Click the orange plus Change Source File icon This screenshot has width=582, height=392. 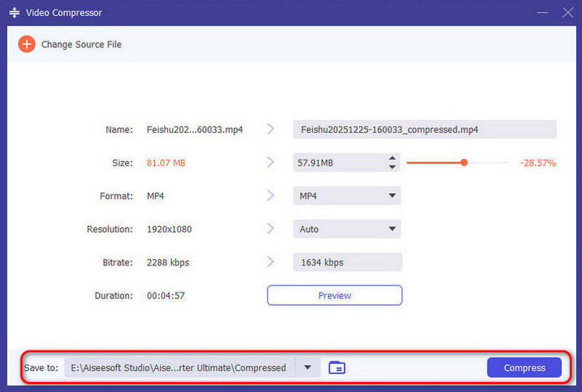(27, 44)
